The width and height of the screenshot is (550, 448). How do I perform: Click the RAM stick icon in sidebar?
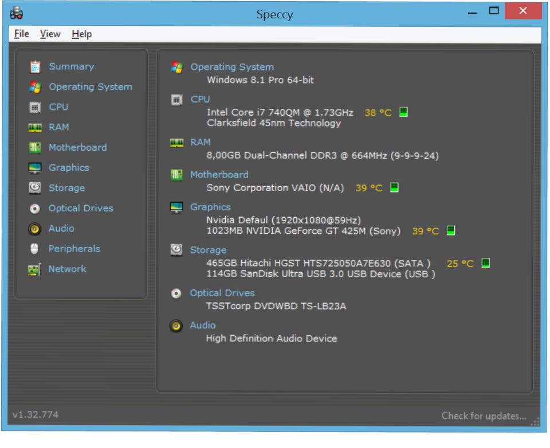click(x=35, y=128)
